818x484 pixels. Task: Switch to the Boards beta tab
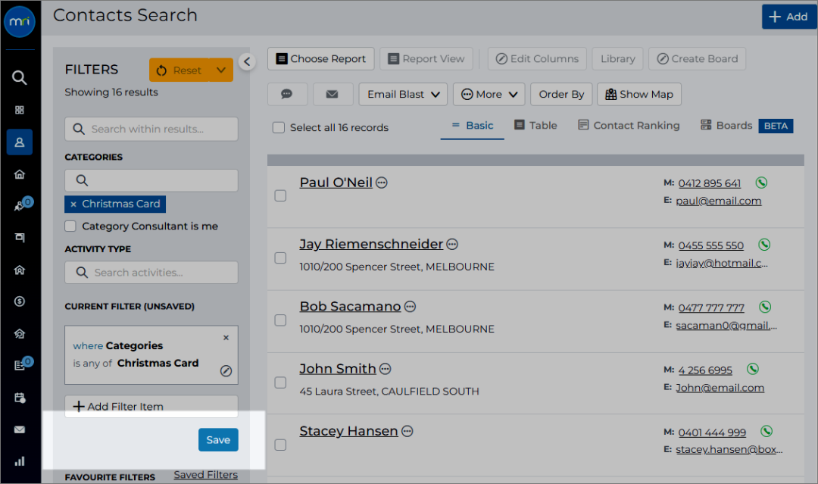(x=747, y=125)
